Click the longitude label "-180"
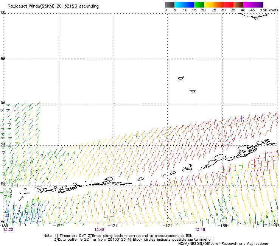 click(x=3, y=226)
